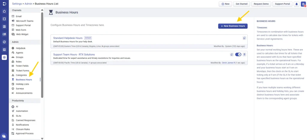This screenshot has height=140, width=307.
Task: Open Support Portal in the Channels menu
Action: coord(23,25)
